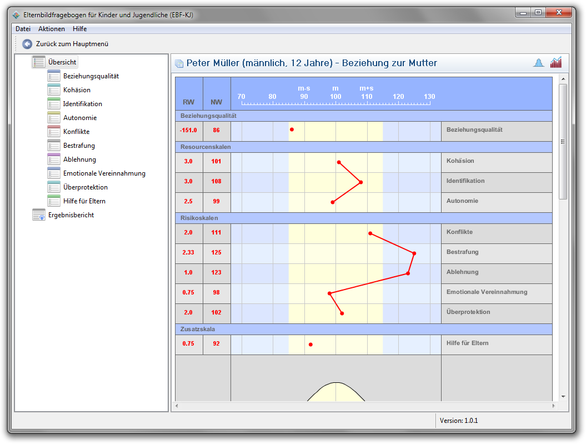Click the Überprotektion scale label in chart
Viewport: 586px width, 444px height.
[x=468, y=312]
